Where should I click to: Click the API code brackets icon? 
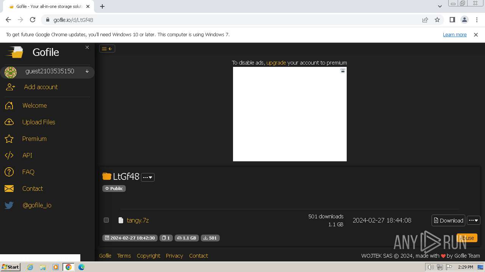coord(9,155)
